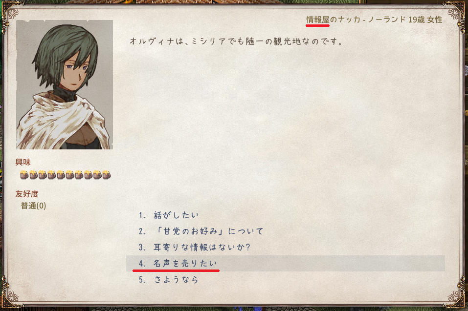Click the ノーランド 19歳 女性 character info
Viewport: 468px width, 311px height.
click(405, 20)
